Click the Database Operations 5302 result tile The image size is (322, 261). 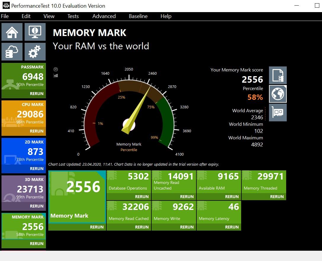pyautogui.click(x=129, y=182)
